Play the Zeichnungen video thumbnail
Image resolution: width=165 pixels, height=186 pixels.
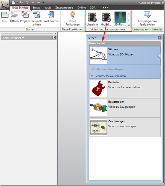pyautogui.click(x=98, y=127)
